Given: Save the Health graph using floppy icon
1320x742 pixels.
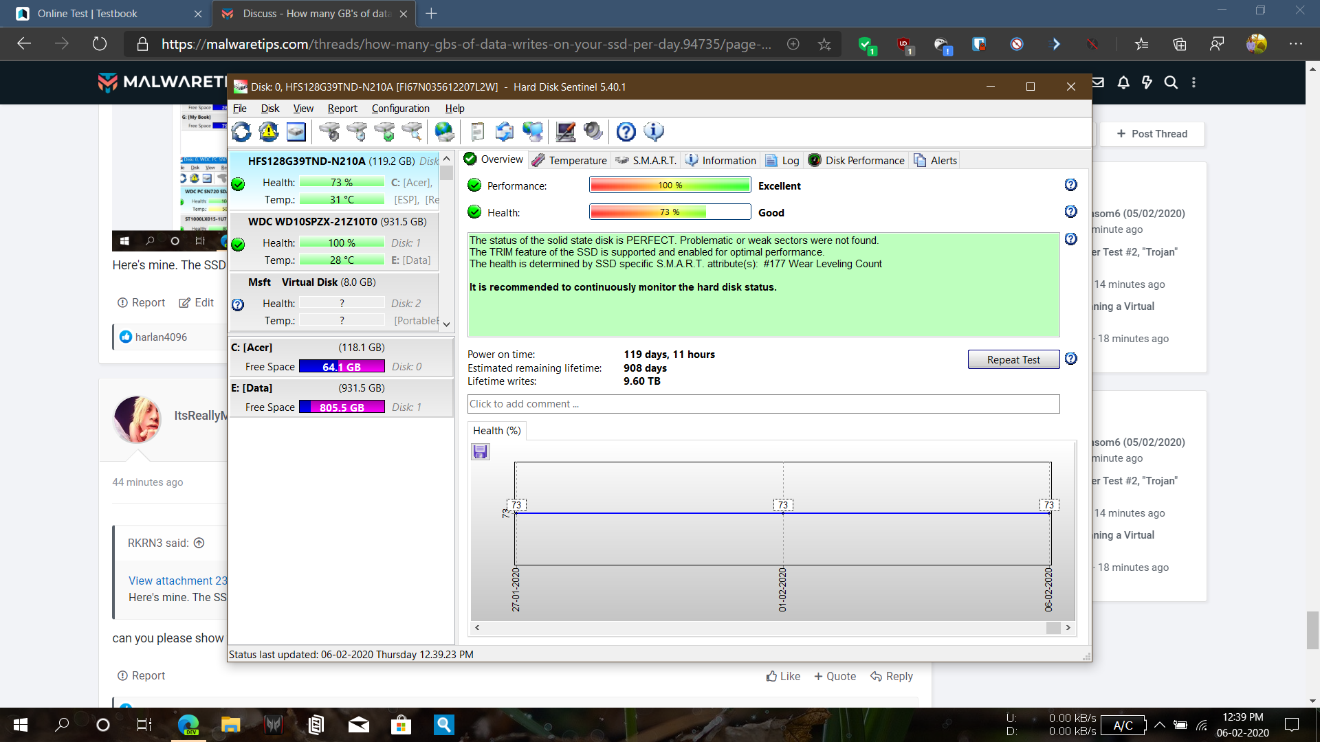Looking at the screenshot, I should coord(480,451).
